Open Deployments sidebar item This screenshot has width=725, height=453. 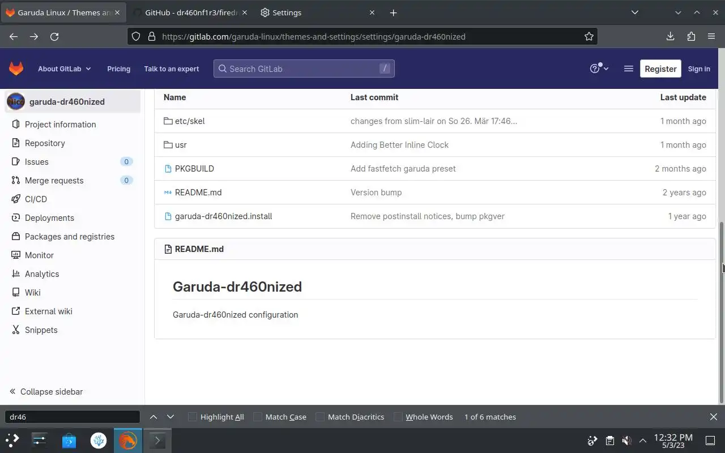click(x=72, y=218)
